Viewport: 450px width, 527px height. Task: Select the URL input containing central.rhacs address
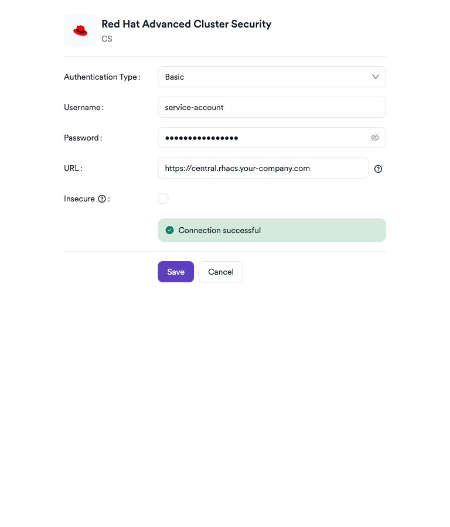(x=262, y=168)
